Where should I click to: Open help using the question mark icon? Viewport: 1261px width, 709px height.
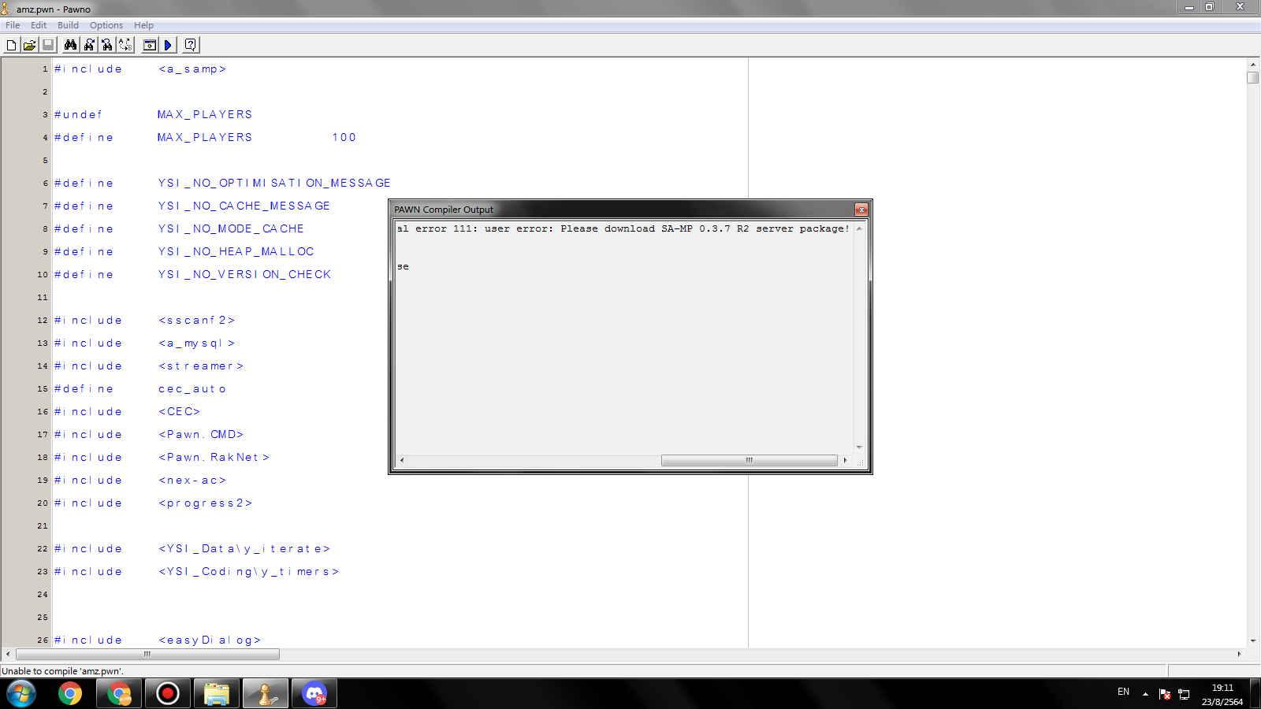point(190,45)
